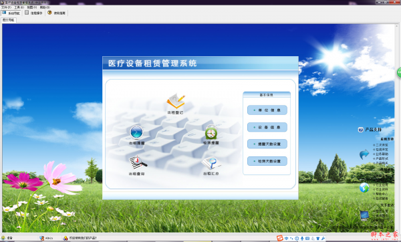Click the 产品支持 question mark icon

pos(361,130)
